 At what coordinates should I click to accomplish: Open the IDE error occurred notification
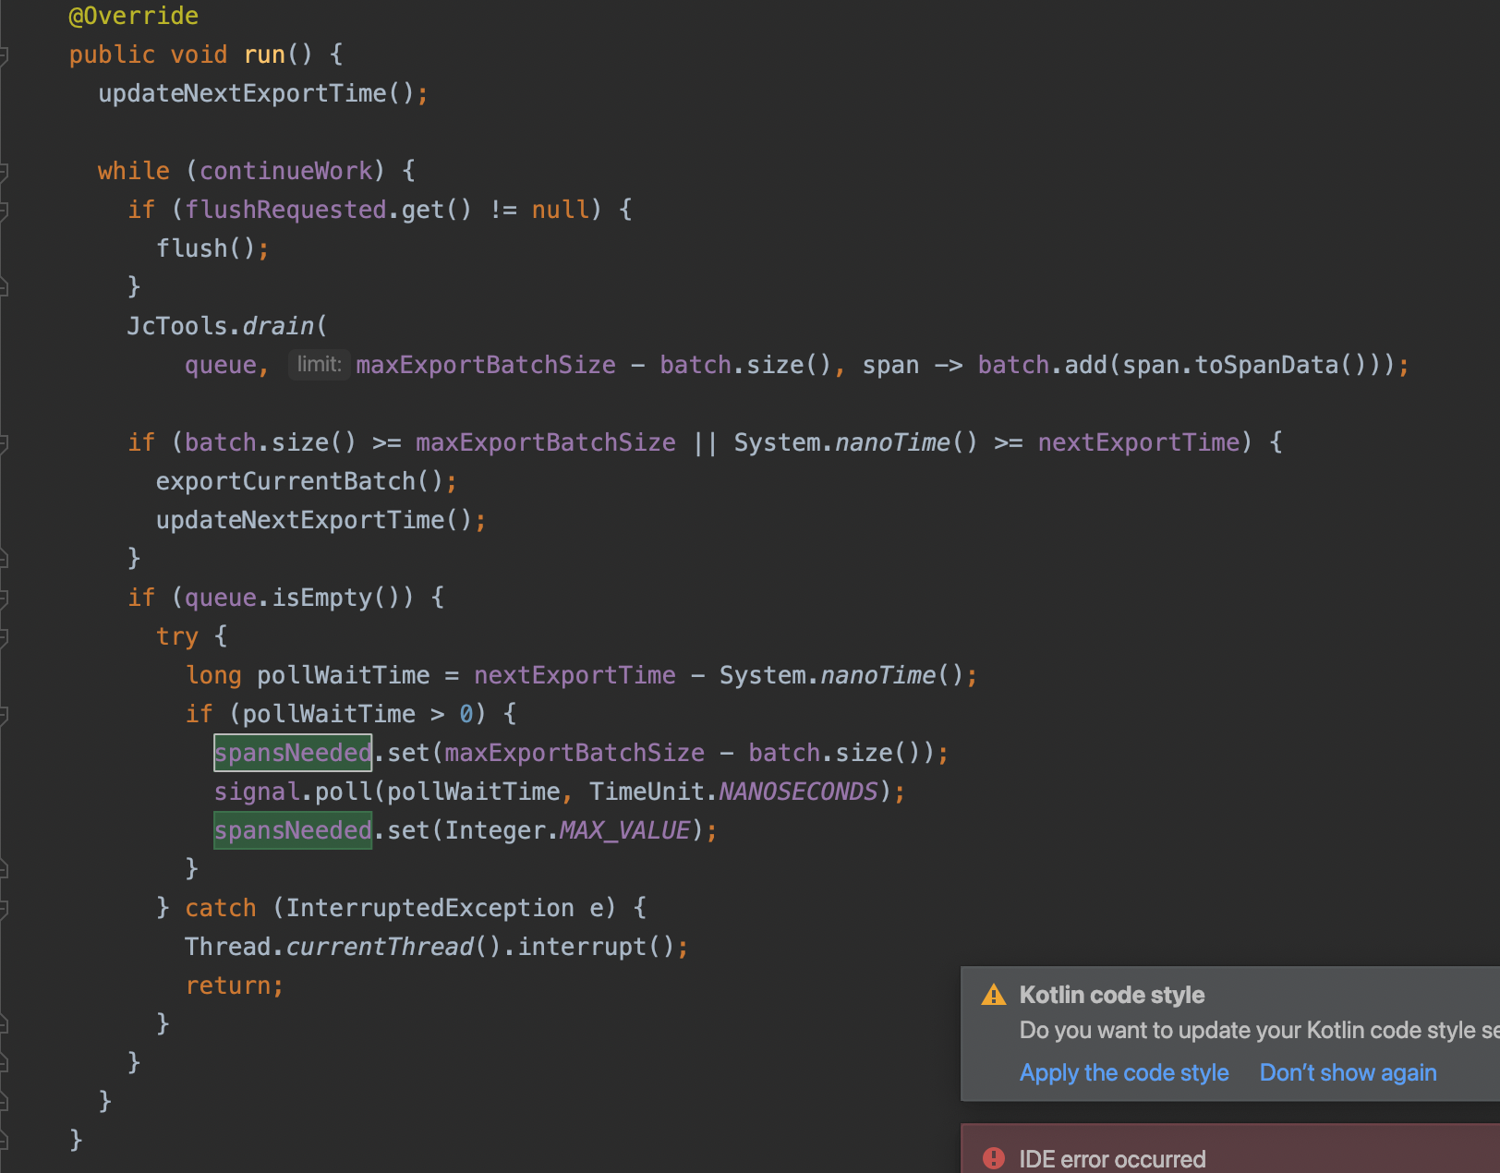(x=1230, y=1149)
